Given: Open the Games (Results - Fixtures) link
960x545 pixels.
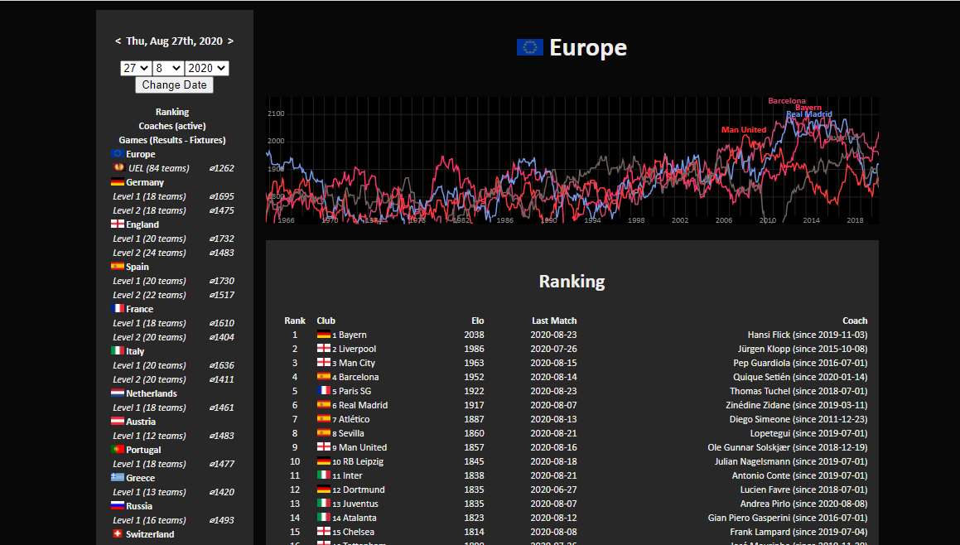Looking at the screenshot, I should point(172,140).
